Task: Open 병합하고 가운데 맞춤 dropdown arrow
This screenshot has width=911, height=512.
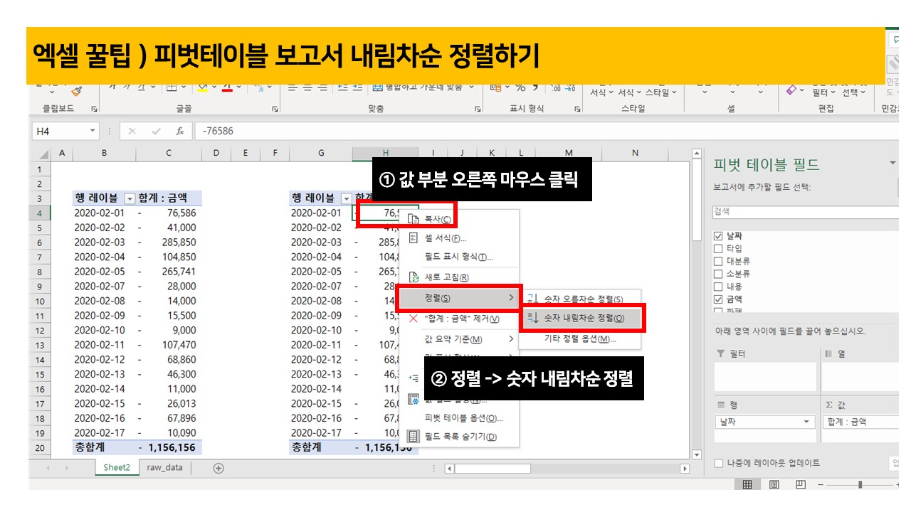Action: click(x=472, y=87)
